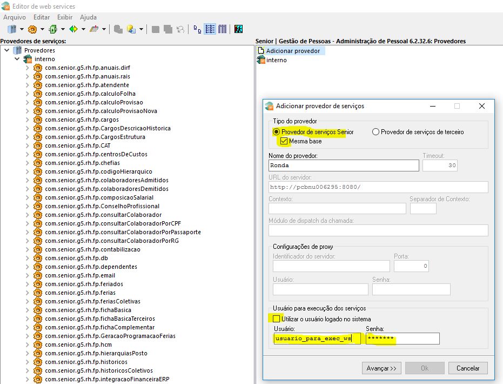Image resolution: width=503 pixels, height=384 pixels.
Task: Click the database export toolbar icon
Action: (x=131, y=29)
